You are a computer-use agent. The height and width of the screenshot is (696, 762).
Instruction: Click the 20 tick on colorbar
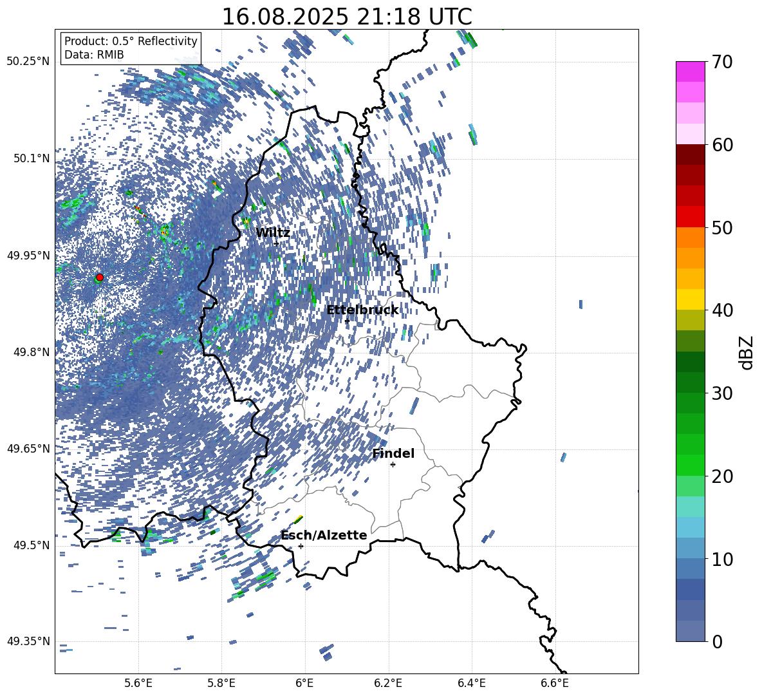pos(722,476)
